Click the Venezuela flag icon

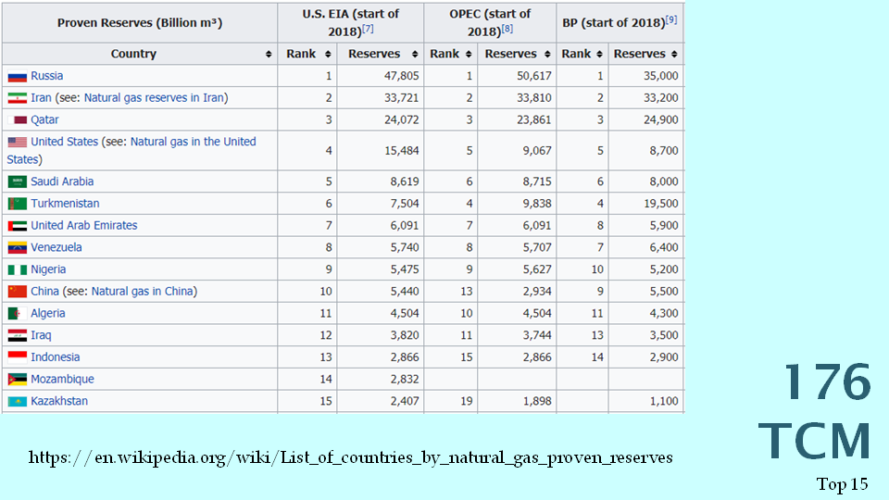coord(17,248)
